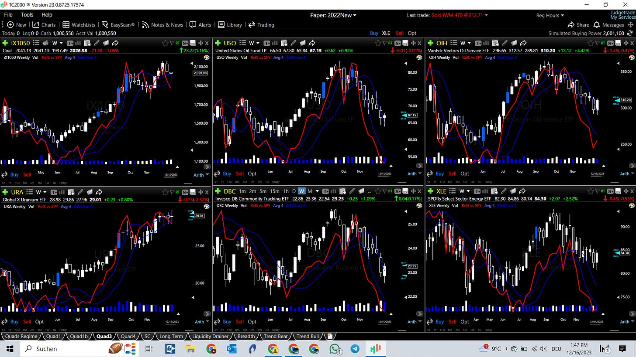Open Notes & News in toolbar
636x357 pixels.
162,25
